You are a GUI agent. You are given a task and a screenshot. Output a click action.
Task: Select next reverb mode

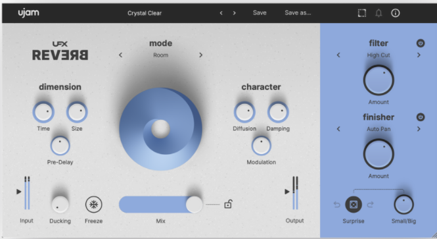click(200, 55)
